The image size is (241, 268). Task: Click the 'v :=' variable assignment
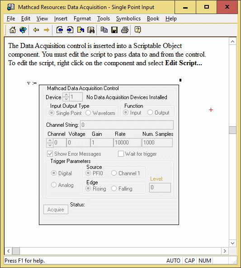(x=32, y=83)
